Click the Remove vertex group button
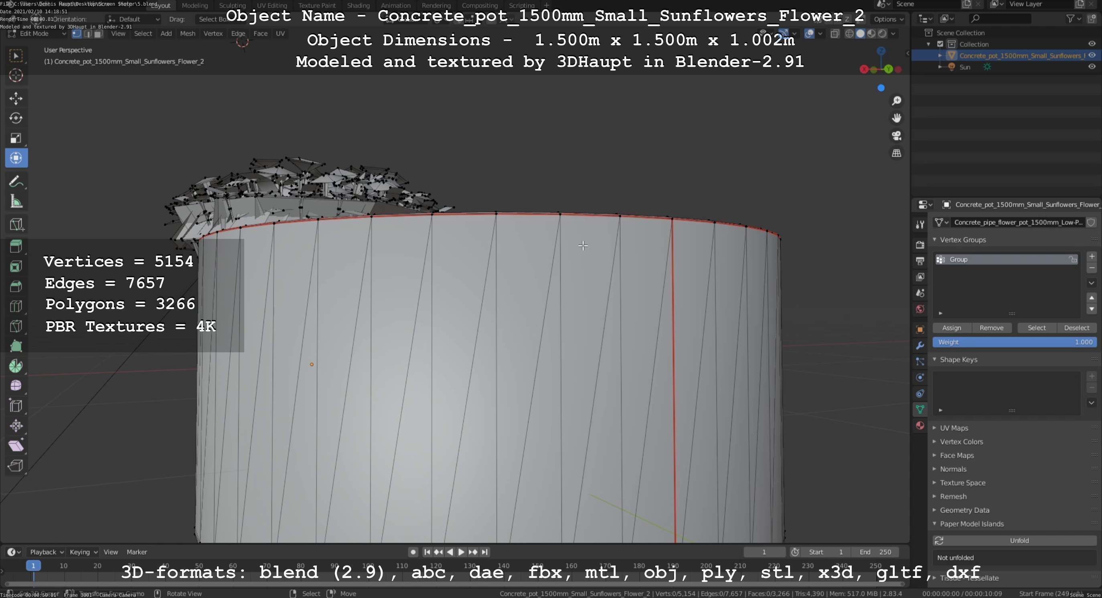 pos(991,328)
